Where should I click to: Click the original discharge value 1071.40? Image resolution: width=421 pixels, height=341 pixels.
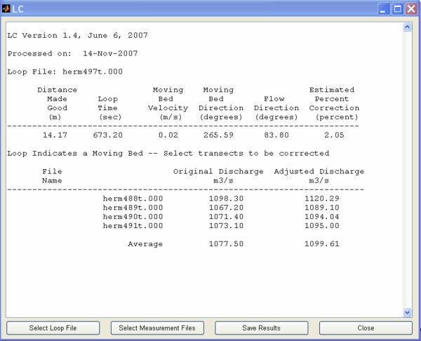point(226,216)
